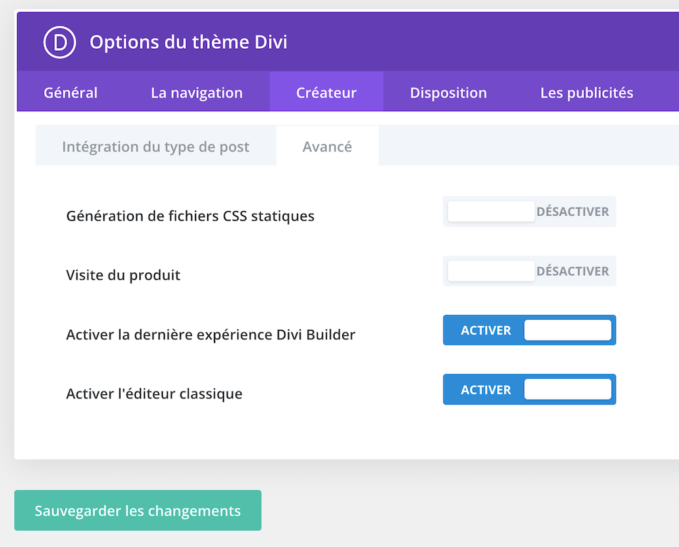The image size is (679, 547).
Task: Click Sauvegarder les changements button
Action: pyautogui.click(x=138, y=510)
